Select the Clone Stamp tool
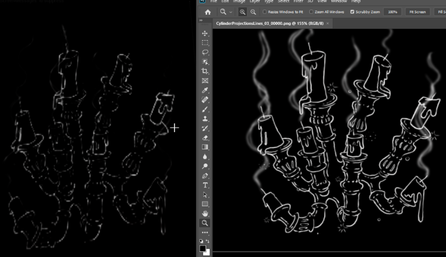This screenshot has height=257, width=446. [x=205, y=119]
